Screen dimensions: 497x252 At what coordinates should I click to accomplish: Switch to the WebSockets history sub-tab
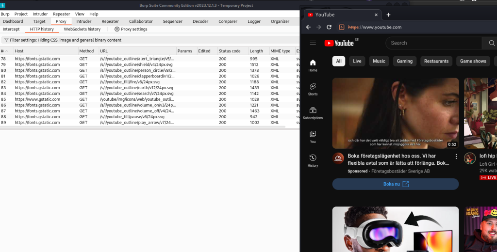click(82, 29)
